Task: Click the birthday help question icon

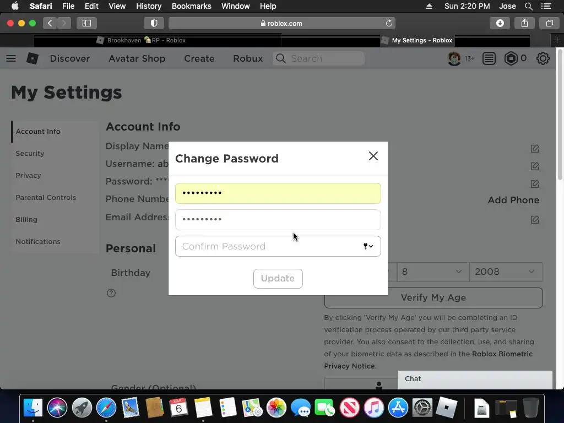Action: (x=111, y=293)
